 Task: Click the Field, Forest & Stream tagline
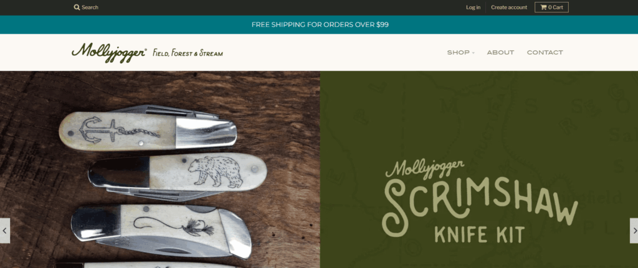click(x=188, y=53)
